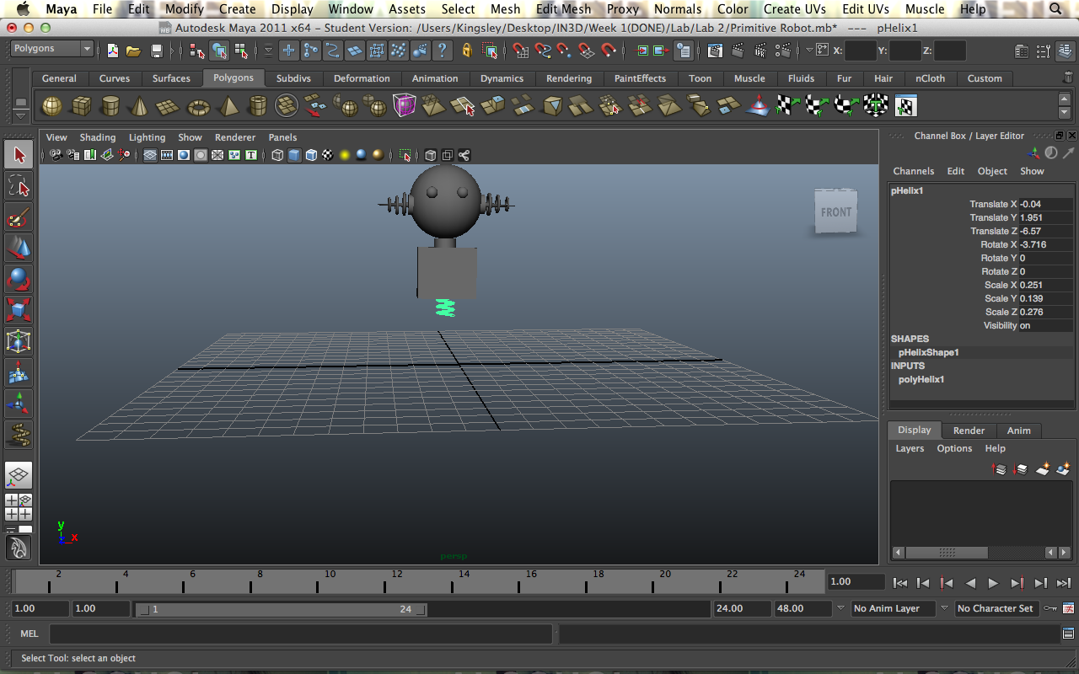Screen dimensions: 1079x674
Task: Activate the Scale tool
Action: 19,310
